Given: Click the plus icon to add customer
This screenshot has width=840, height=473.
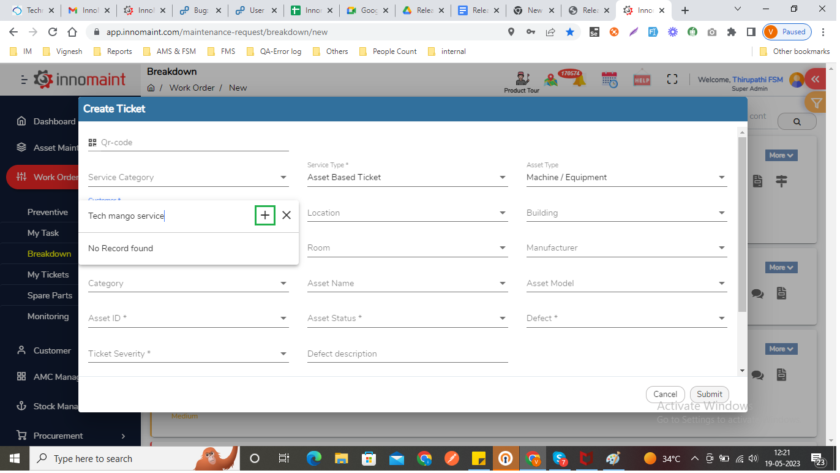Looking at the screenshot, I should [x=264, y=215].
